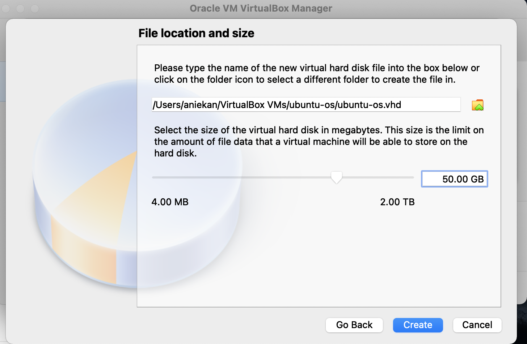Click the virtual hard disk file path field
Image resolution: width=527 pixels, height=344 pixels.
(x=306, y=105)
